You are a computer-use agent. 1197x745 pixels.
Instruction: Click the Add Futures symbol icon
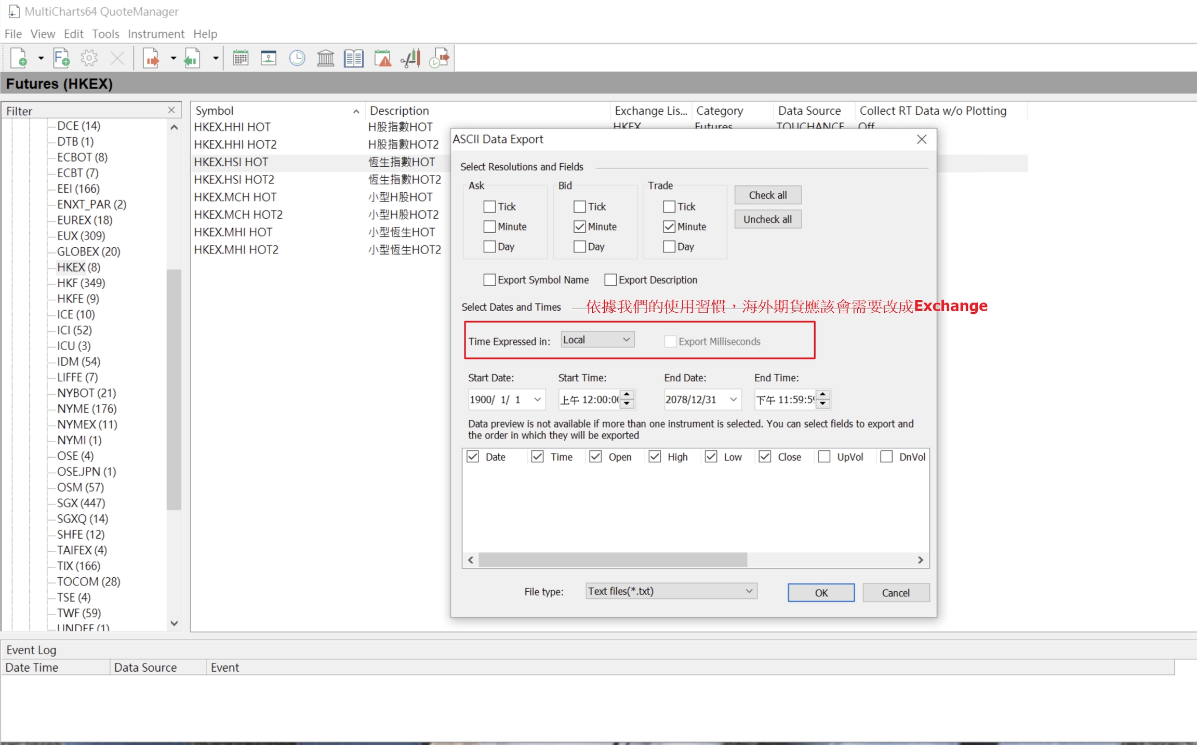[61, 58]
